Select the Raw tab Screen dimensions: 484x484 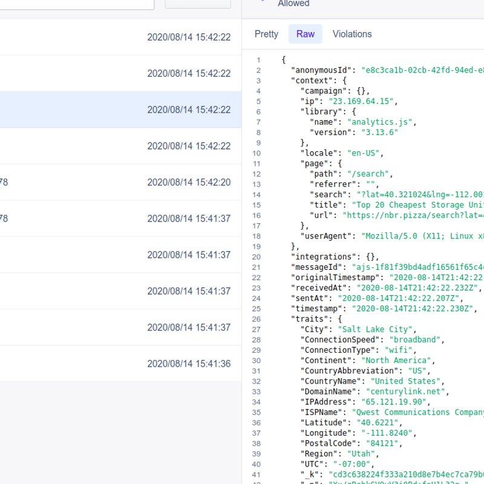tap(306, 34)
